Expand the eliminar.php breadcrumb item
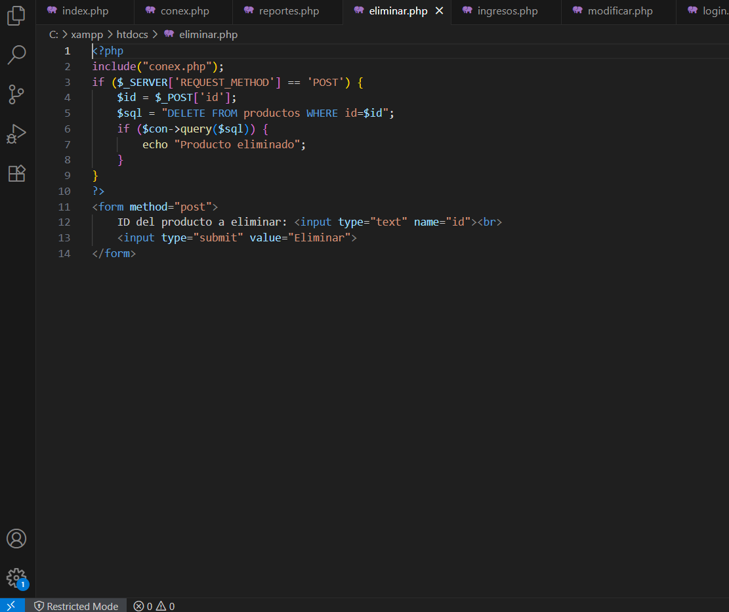 208,34
